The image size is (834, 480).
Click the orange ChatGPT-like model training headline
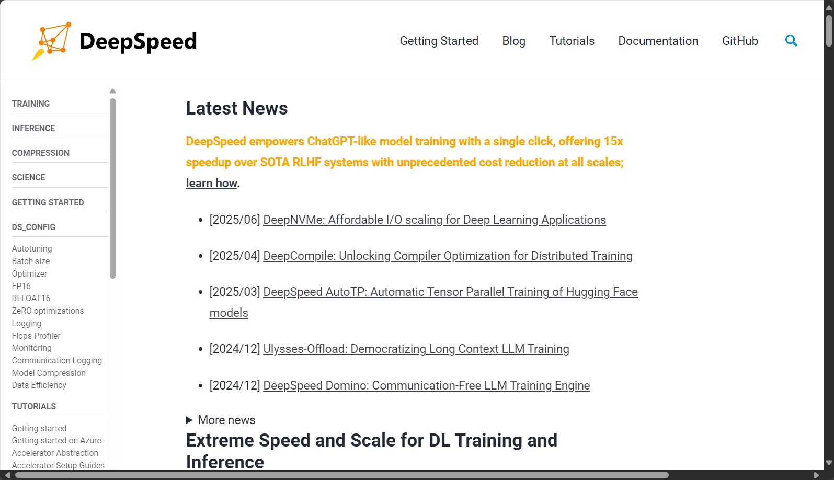(405, 152)
